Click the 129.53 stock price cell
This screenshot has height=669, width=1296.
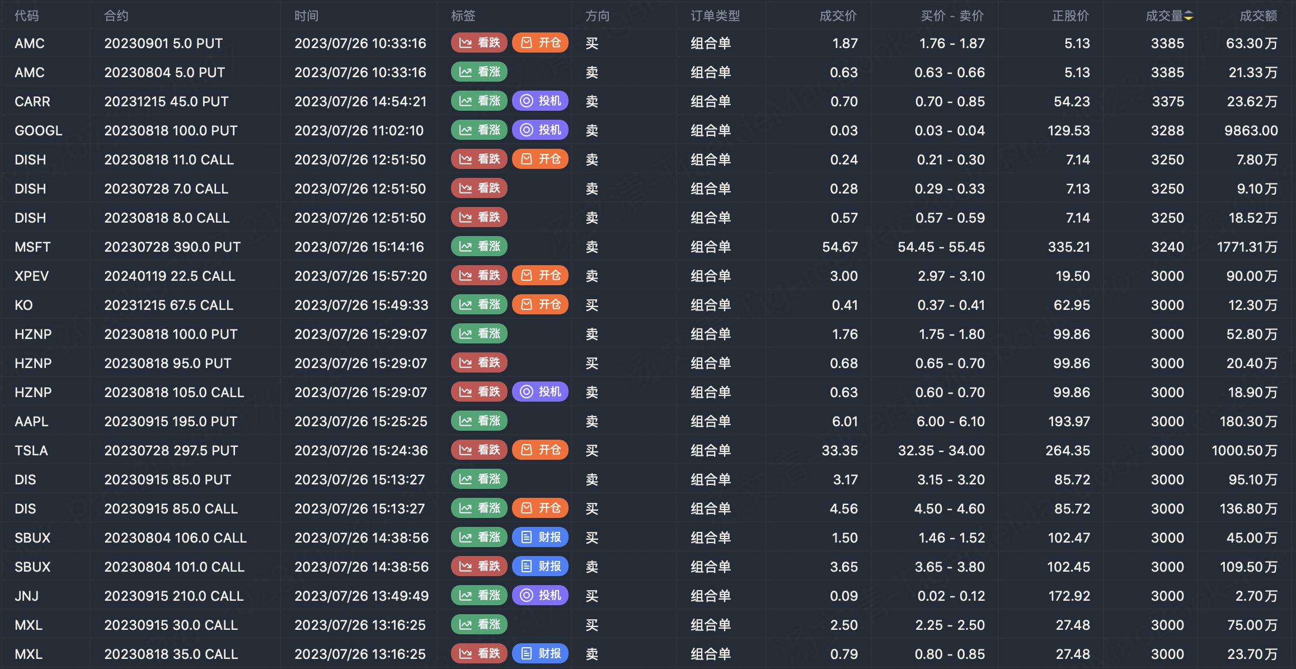(x=1069, y=130)
